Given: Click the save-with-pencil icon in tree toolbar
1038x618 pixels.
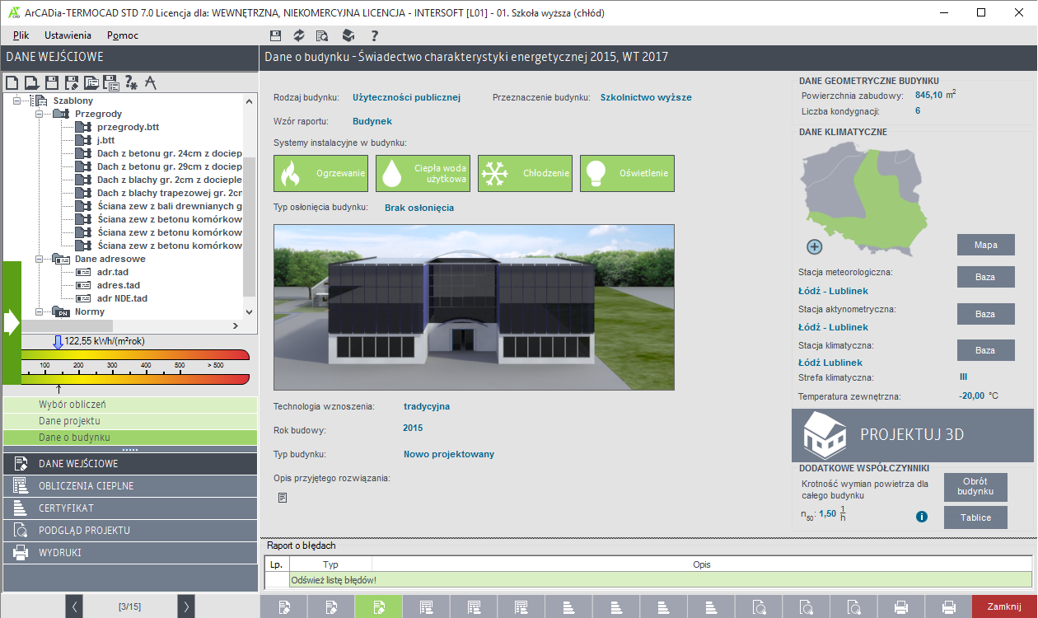Looking at the screenshot, I should [71, 82].
